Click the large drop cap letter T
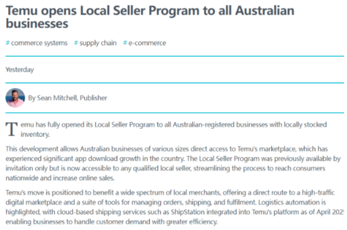 point(12,130)
